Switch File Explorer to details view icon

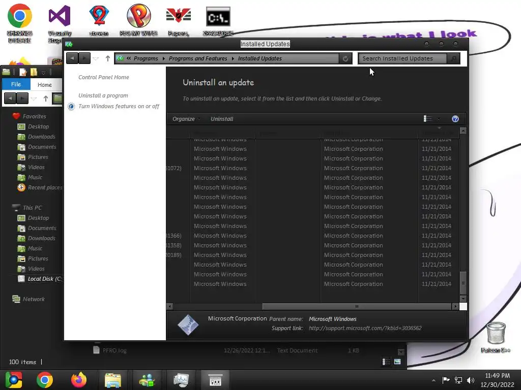(x=386, y=362)
